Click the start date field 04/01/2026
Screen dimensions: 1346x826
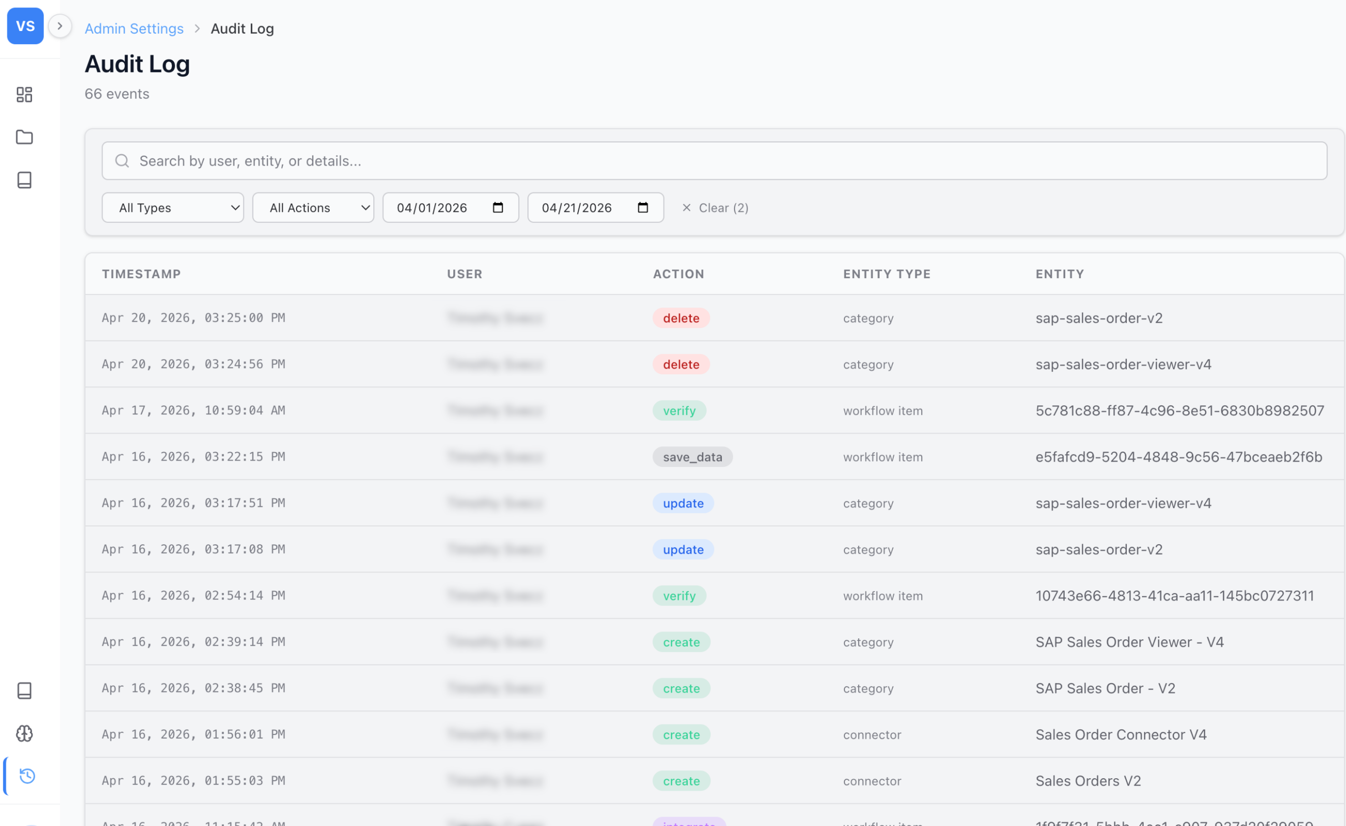tap(451, 208)
